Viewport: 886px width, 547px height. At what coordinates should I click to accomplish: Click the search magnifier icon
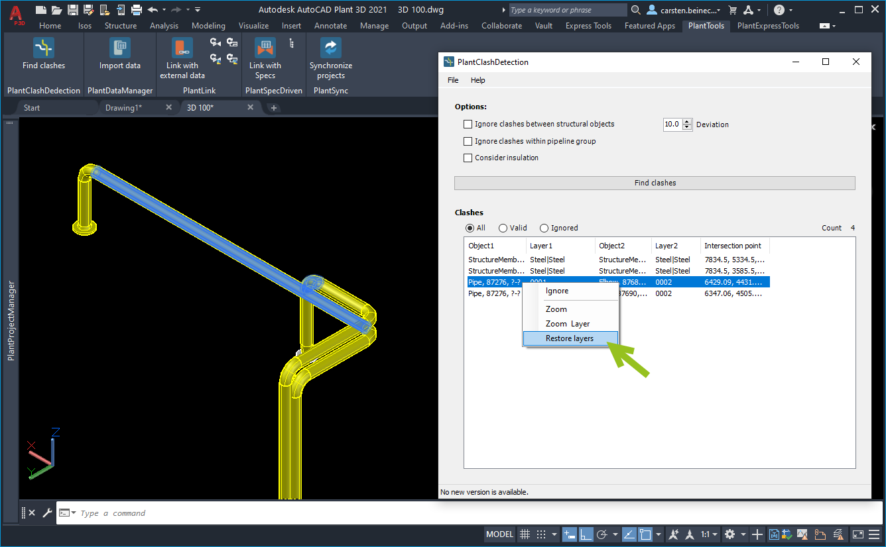point(636,10)
